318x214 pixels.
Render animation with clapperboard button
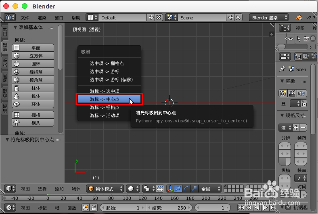click(292, 93)
